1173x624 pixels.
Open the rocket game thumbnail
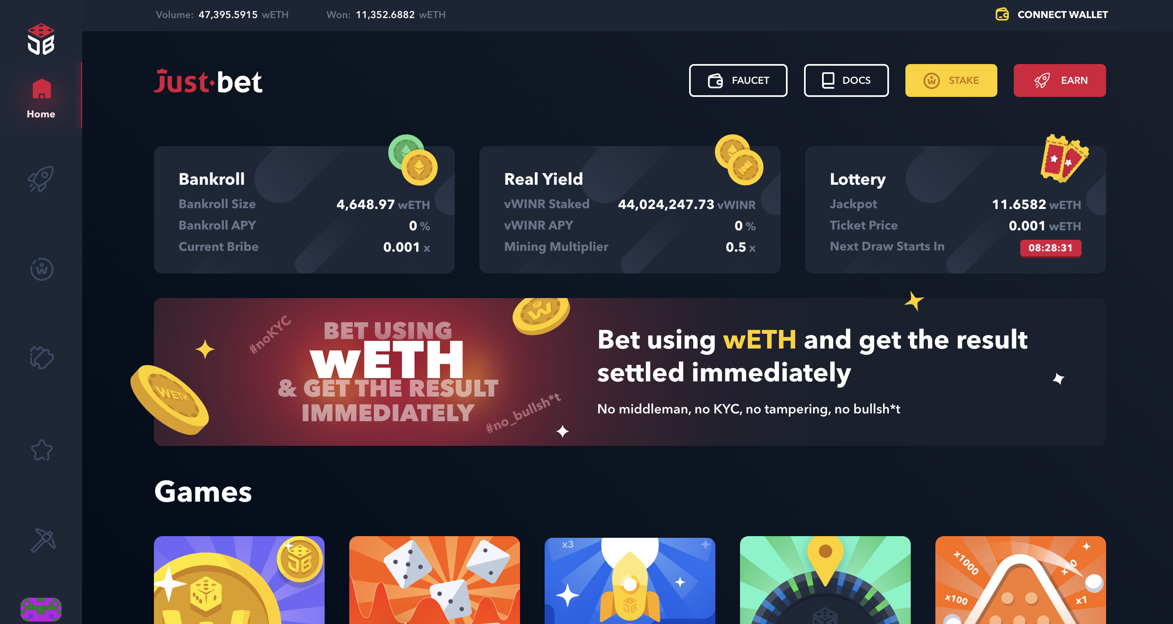coord(630,580)
